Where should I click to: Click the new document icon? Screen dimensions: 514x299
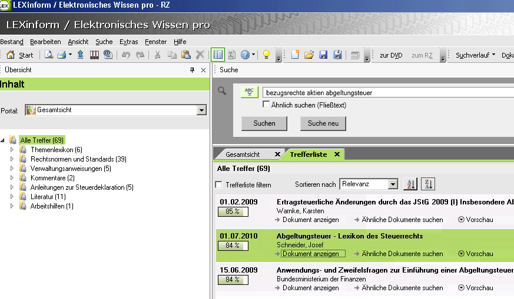click(x=295, y=55)
